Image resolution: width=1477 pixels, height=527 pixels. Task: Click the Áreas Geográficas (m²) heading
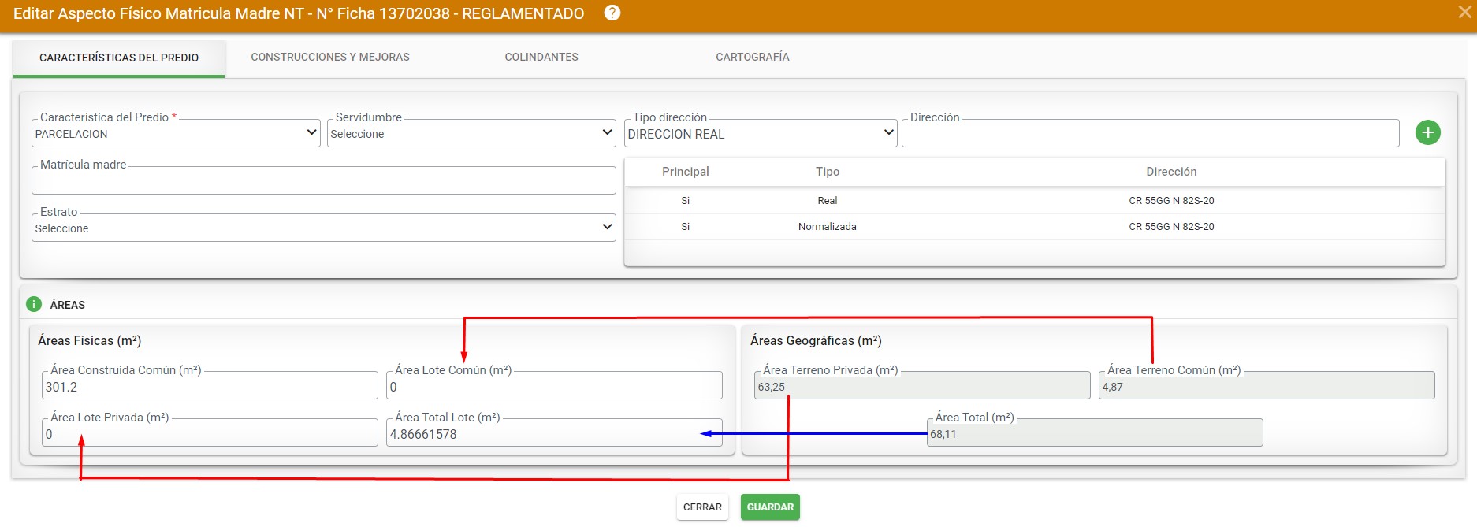pyautogui.click(x=816, y=340)
